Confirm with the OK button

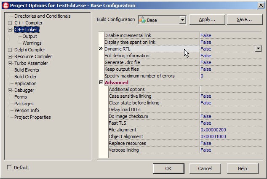tap(168, 168)
